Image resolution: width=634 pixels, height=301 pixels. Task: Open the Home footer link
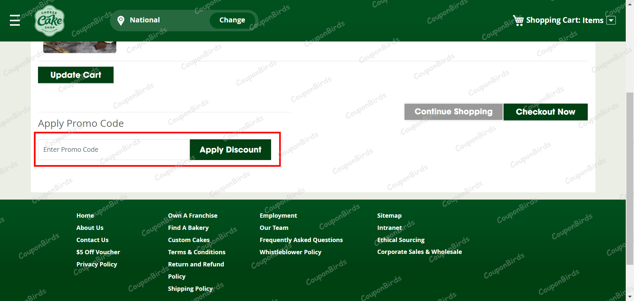[x=85, y=216]
